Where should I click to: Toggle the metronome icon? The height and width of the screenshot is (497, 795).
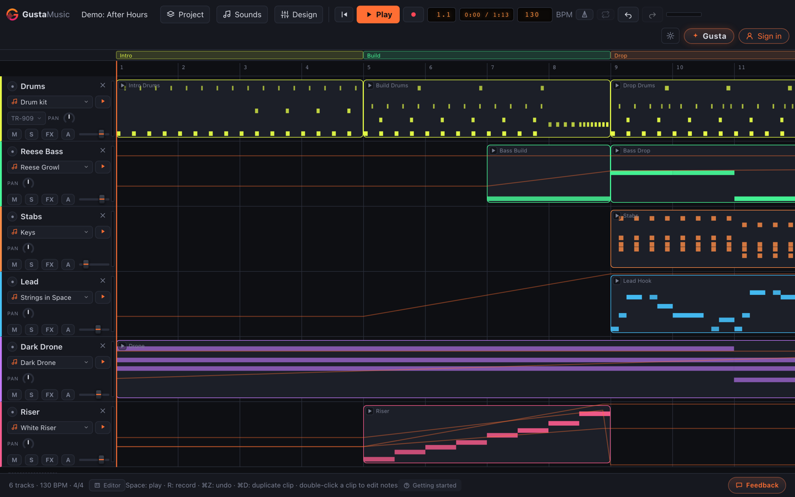[x=585, y=14]
